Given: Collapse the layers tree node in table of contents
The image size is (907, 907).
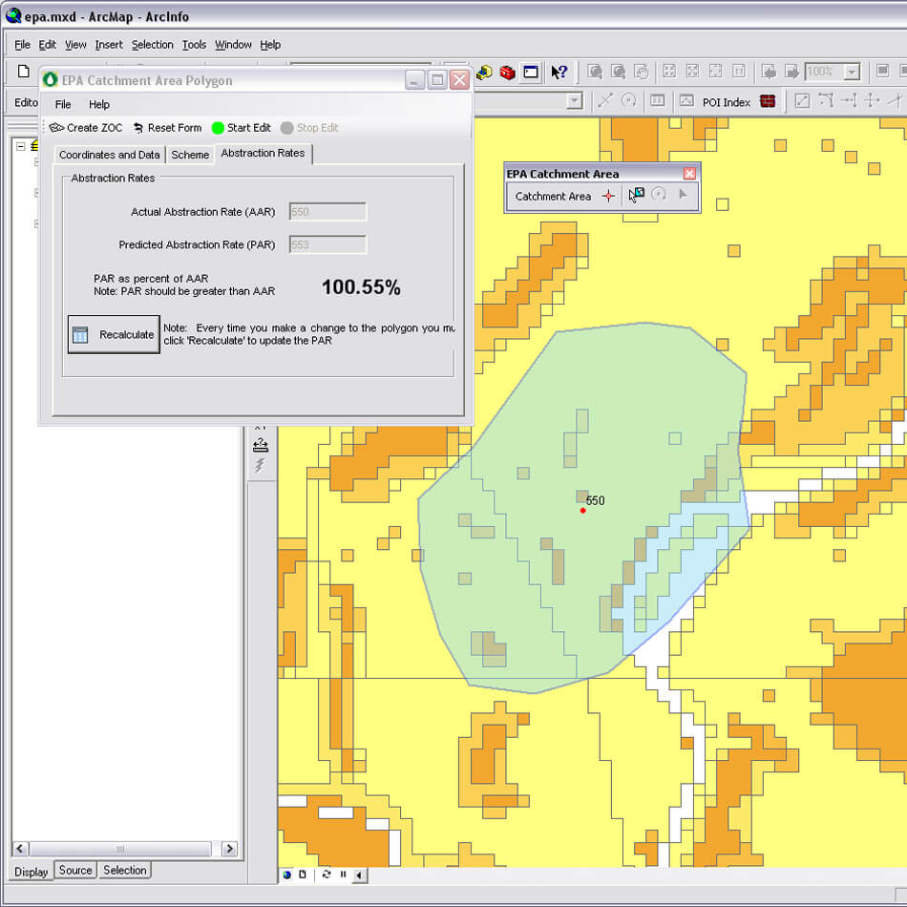Looking at the screenshot, I should (x=20, y=146).
